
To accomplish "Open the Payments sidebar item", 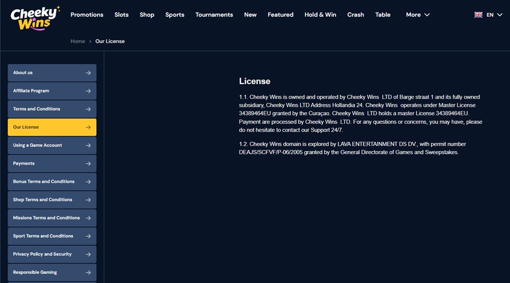I will point(52,163).
